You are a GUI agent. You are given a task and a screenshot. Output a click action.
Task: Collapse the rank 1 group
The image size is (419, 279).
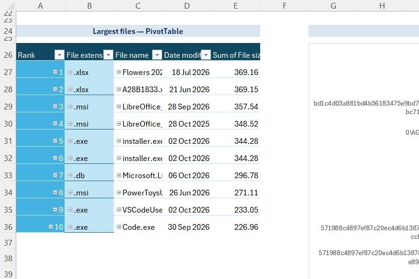pos(55,72)
